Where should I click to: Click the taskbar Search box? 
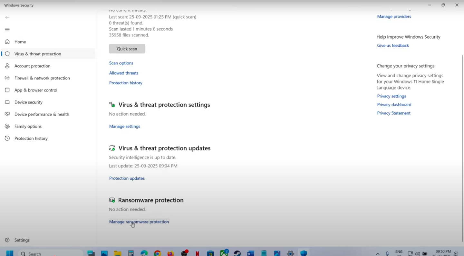click(51, 253)
